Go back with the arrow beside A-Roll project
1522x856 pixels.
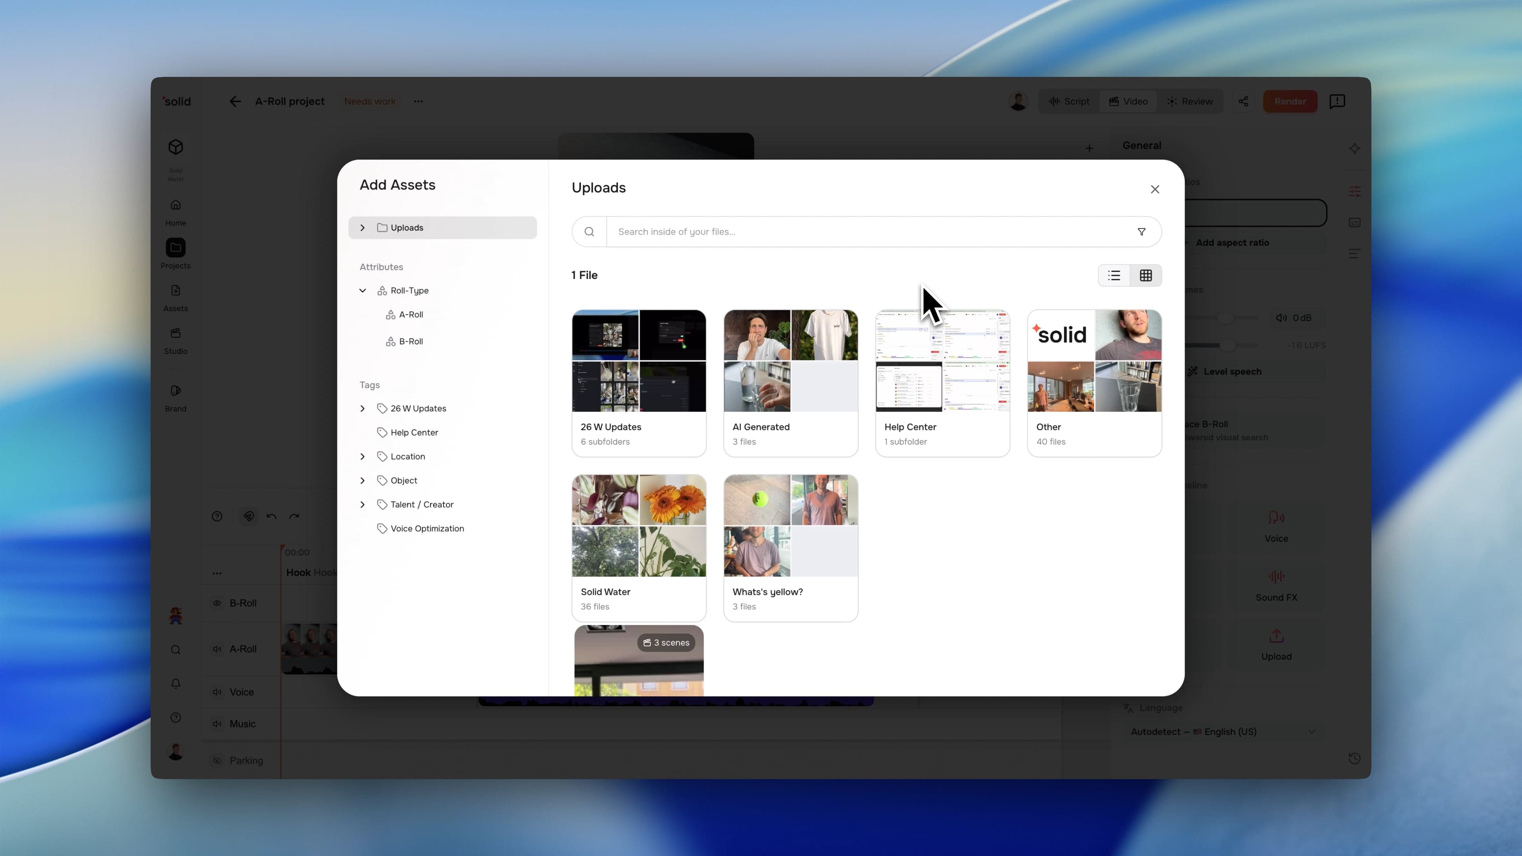click(x=235, y=101)
